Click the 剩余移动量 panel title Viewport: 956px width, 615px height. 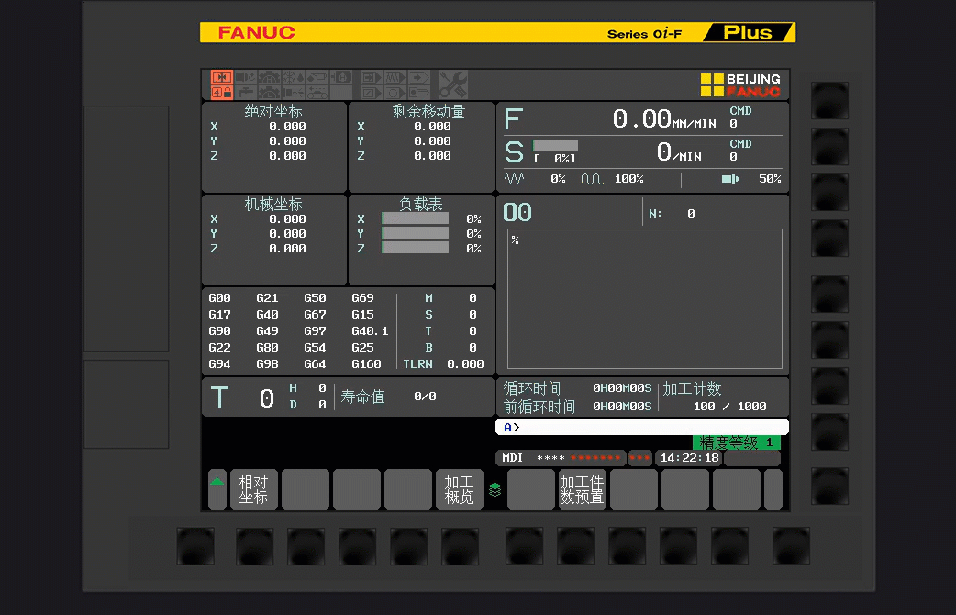(428, 111)
